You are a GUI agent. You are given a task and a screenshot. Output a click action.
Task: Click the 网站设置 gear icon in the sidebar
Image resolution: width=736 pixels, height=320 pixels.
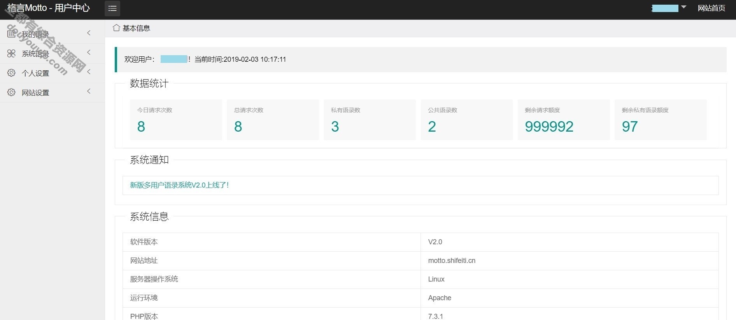11,92
